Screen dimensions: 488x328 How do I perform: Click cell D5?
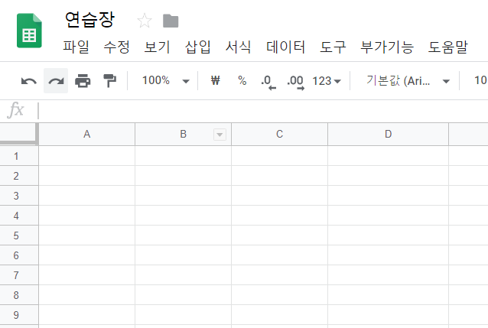388,235
